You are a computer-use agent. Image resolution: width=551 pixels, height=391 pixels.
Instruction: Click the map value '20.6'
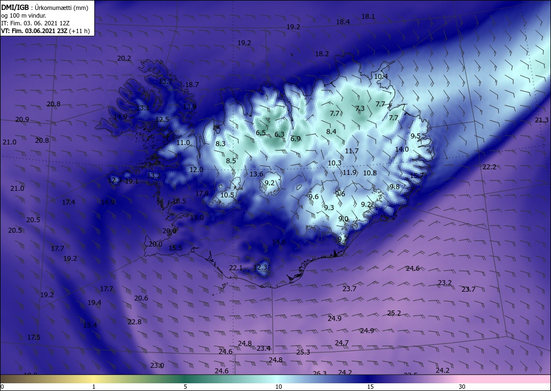click(x=141, y=298)
